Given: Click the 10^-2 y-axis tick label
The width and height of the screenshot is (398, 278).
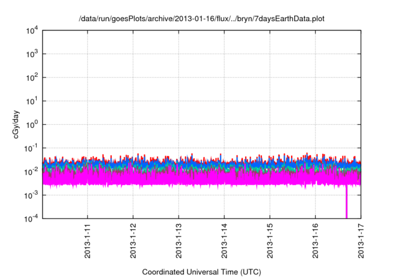Looking at the screenshot, I should pyautogui.click(x=31, y=172).
